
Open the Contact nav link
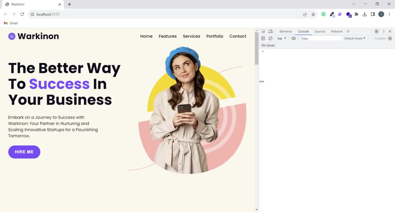[x=237, y=36]
